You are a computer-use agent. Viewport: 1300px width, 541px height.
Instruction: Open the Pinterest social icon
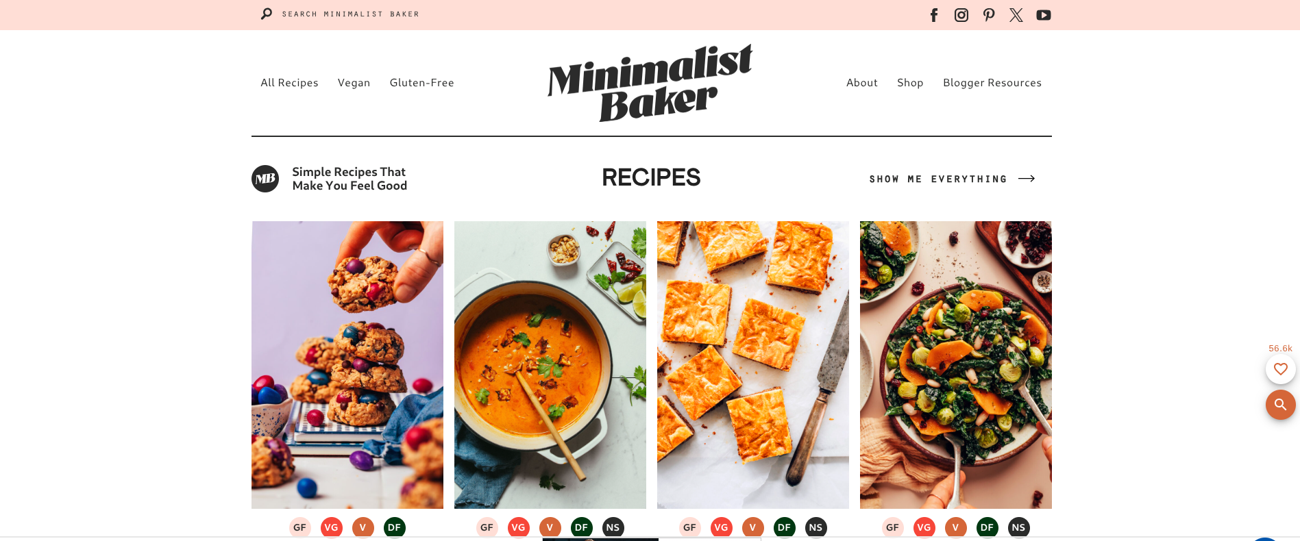pos(989,15)
